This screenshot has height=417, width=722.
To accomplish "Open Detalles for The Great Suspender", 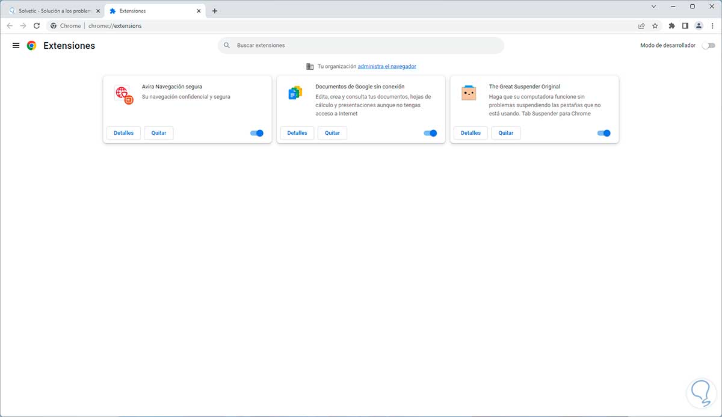I will click(x=471, y=133).
